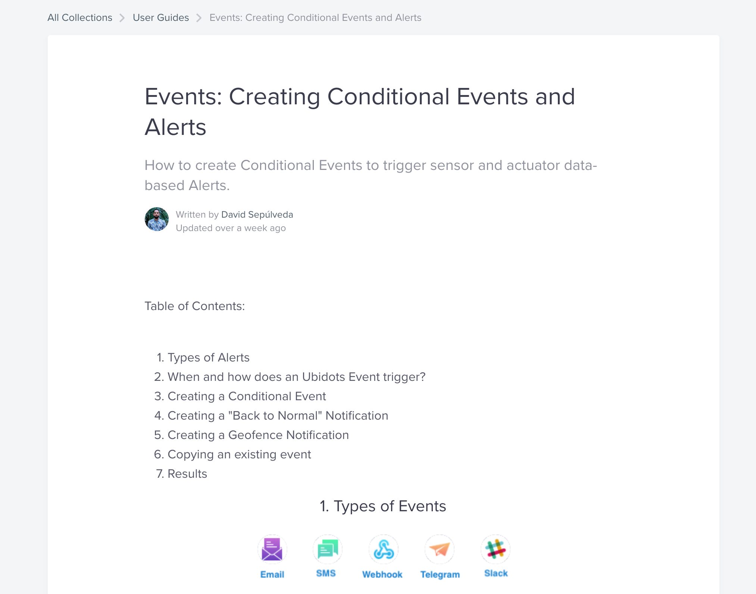
Task: Navigate to All Collections breadcrumb
Action: pos(80,18)
